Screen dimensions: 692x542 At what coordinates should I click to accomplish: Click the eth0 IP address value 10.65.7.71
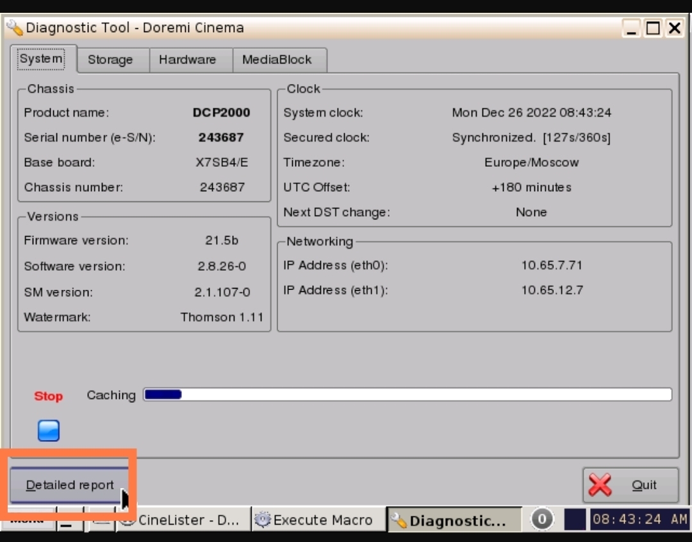[x=552, y=265]
